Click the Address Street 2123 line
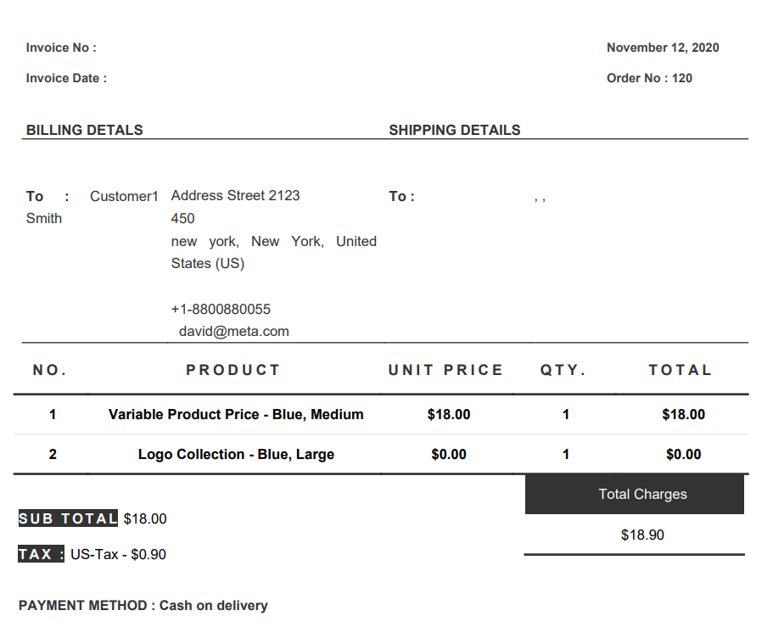Screen dimensions: 773x644 click(x=235, y=195)
